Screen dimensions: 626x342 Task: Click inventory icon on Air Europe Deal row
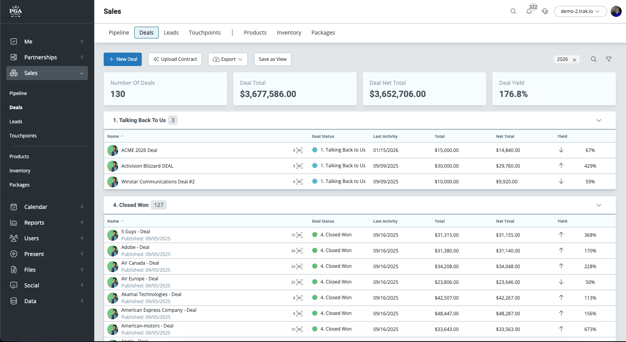tap(299, 282)
